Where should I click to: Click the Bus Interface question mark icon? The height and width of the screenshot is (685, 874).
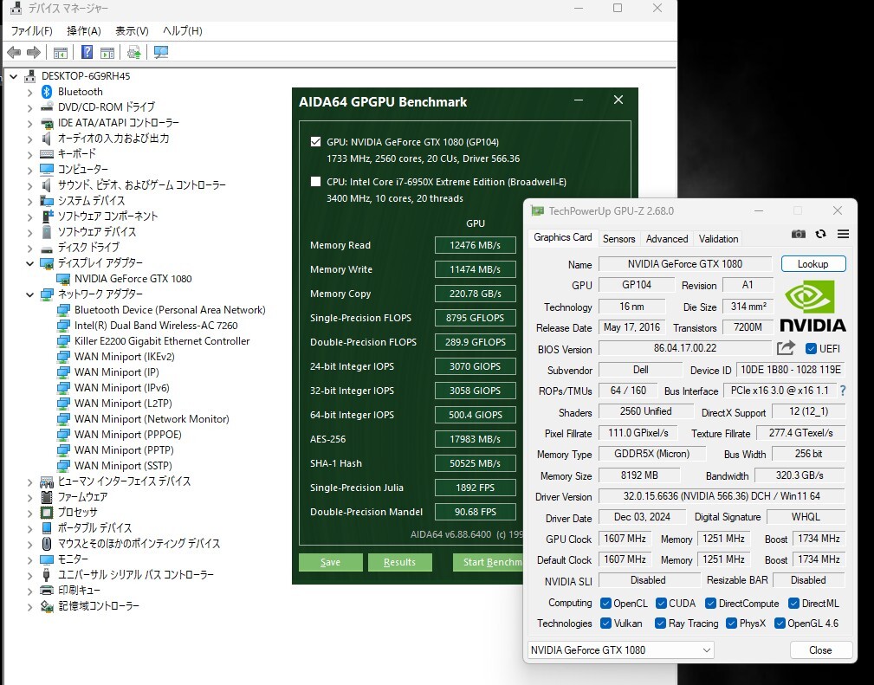[x=842, y=391]
